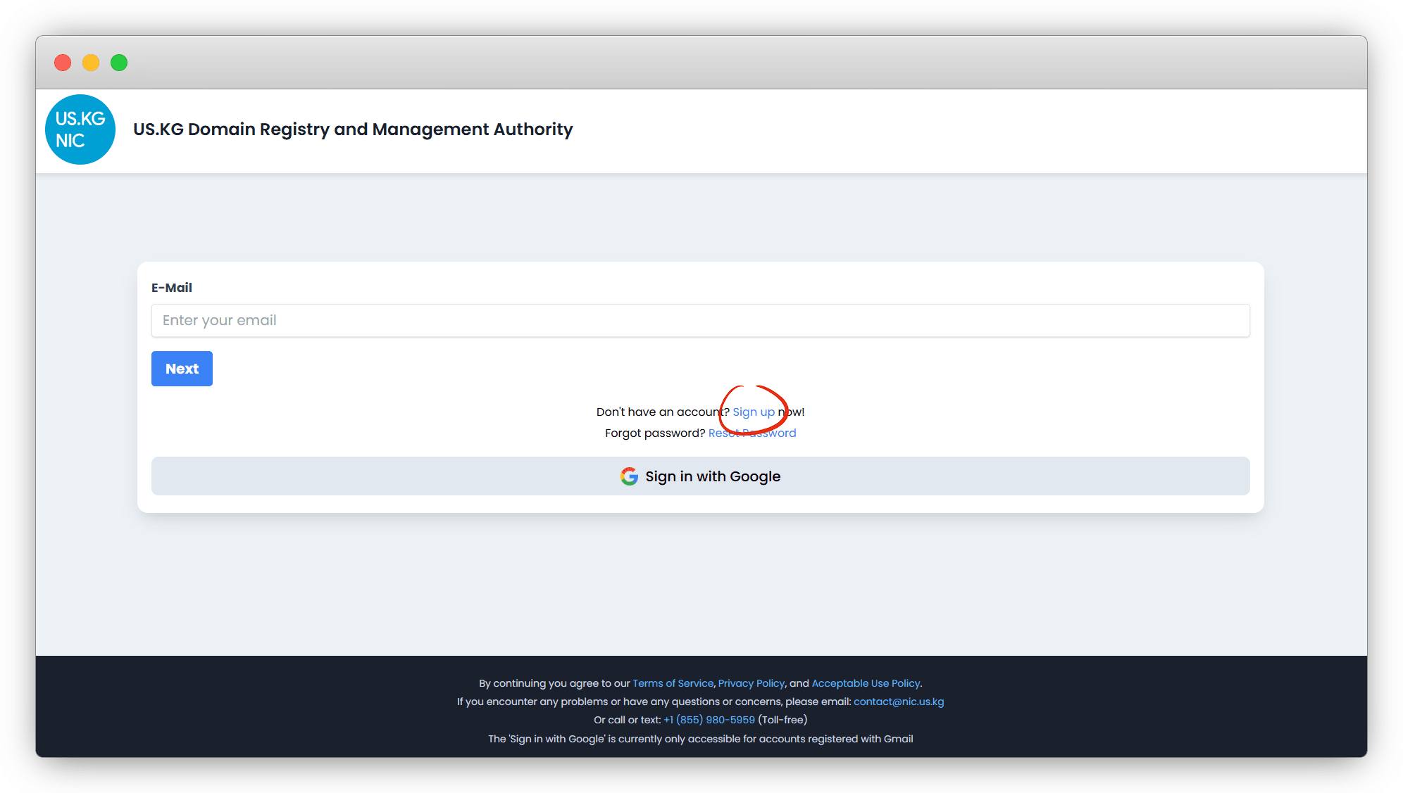Click the Google logo icon

[x=629, y=476]
